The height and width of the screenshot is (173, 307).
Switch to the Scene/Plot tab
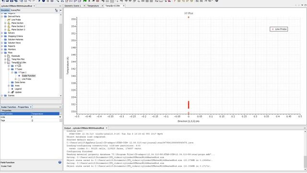pyautogui.click(x=15, y=10)
